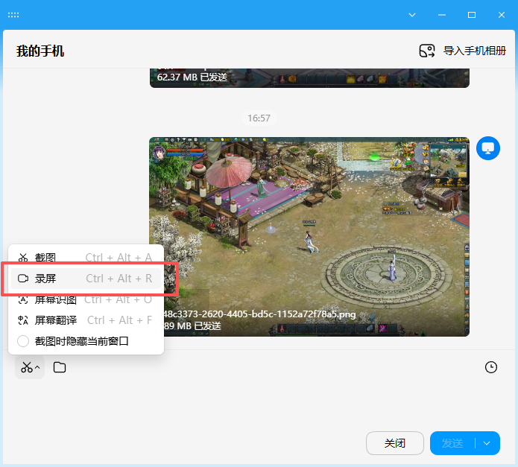Click the import phone album icon
518x467 pixels.
coord(426,51)
